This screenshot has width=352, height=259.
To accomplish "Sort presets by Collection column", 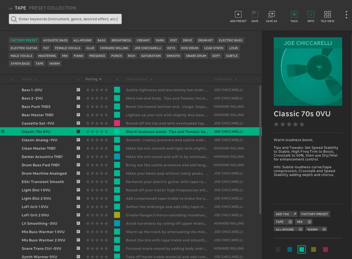I will [x=225, y=79].
